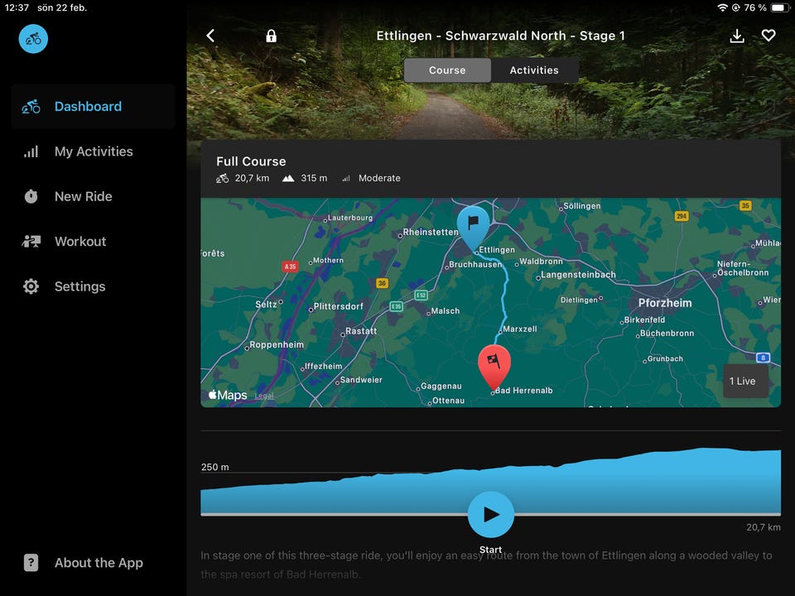Switch to the Course tab
Viewport: 795px width, 596px height.
[x=447, y=70]
